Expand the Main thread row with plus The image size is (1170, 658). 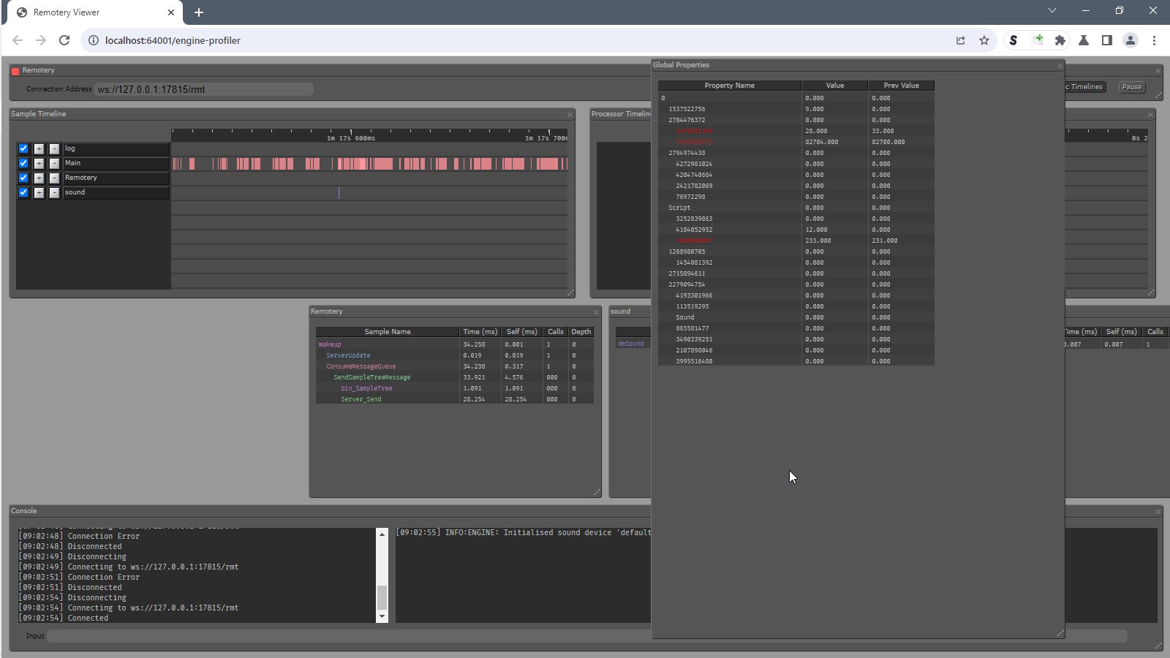coord(39,163)
